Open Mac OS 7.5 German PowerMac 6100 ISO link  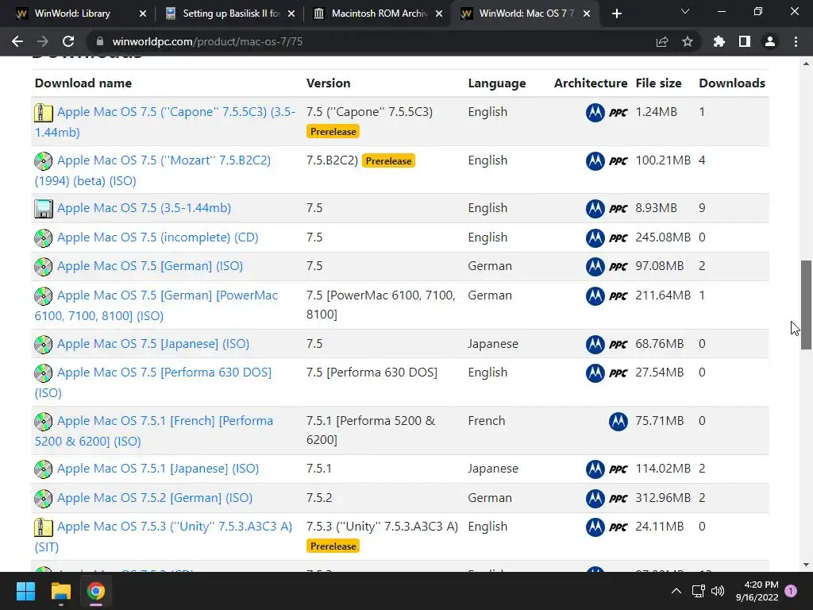156,306
